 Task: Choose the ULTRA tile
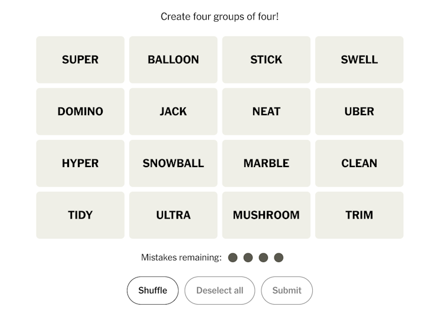(x=173, y=215)
